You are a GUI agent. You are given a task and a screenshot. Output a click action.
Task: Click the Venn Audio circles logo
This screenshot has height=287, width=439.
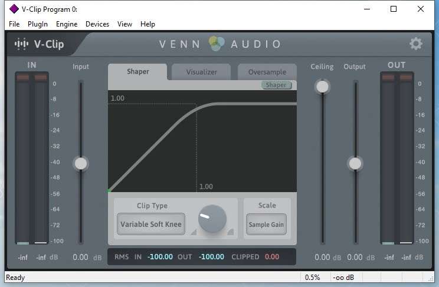point(217,44)
